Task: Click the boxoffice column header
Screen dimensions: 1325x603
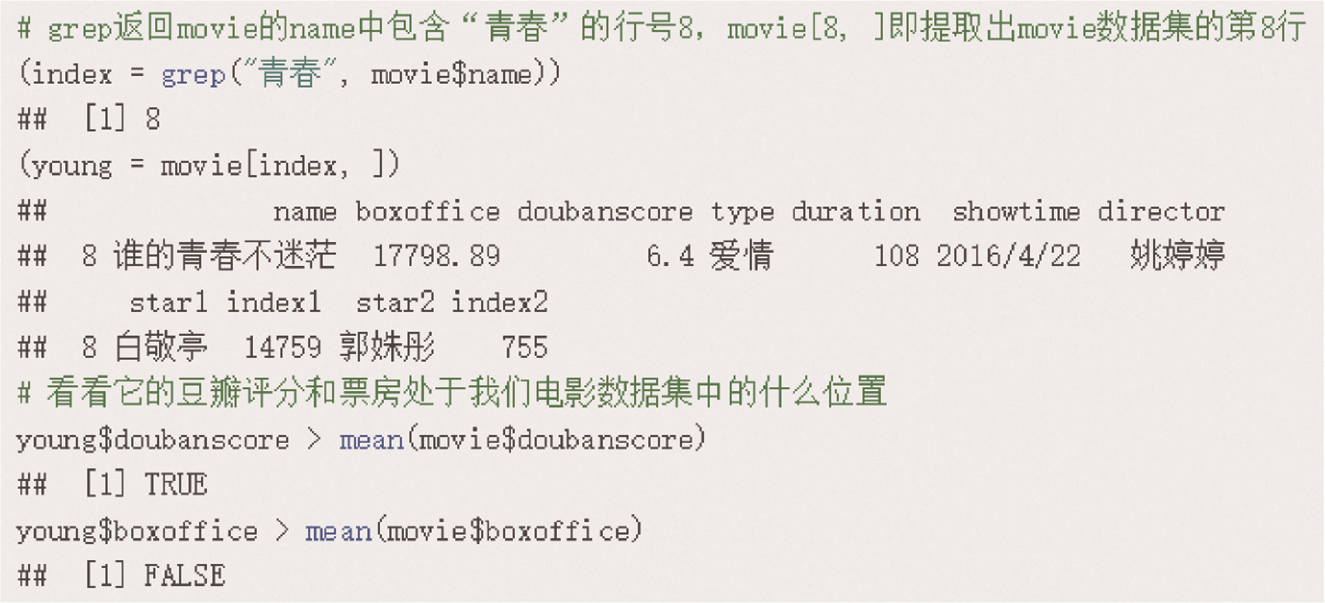Action: pyautogui.click(x=427, y=212)
